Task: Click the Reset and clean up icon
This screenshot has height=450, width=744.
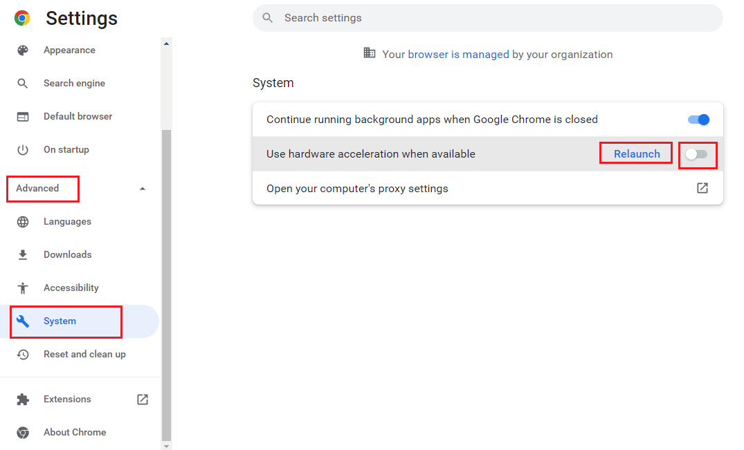Action: [23, 355]
